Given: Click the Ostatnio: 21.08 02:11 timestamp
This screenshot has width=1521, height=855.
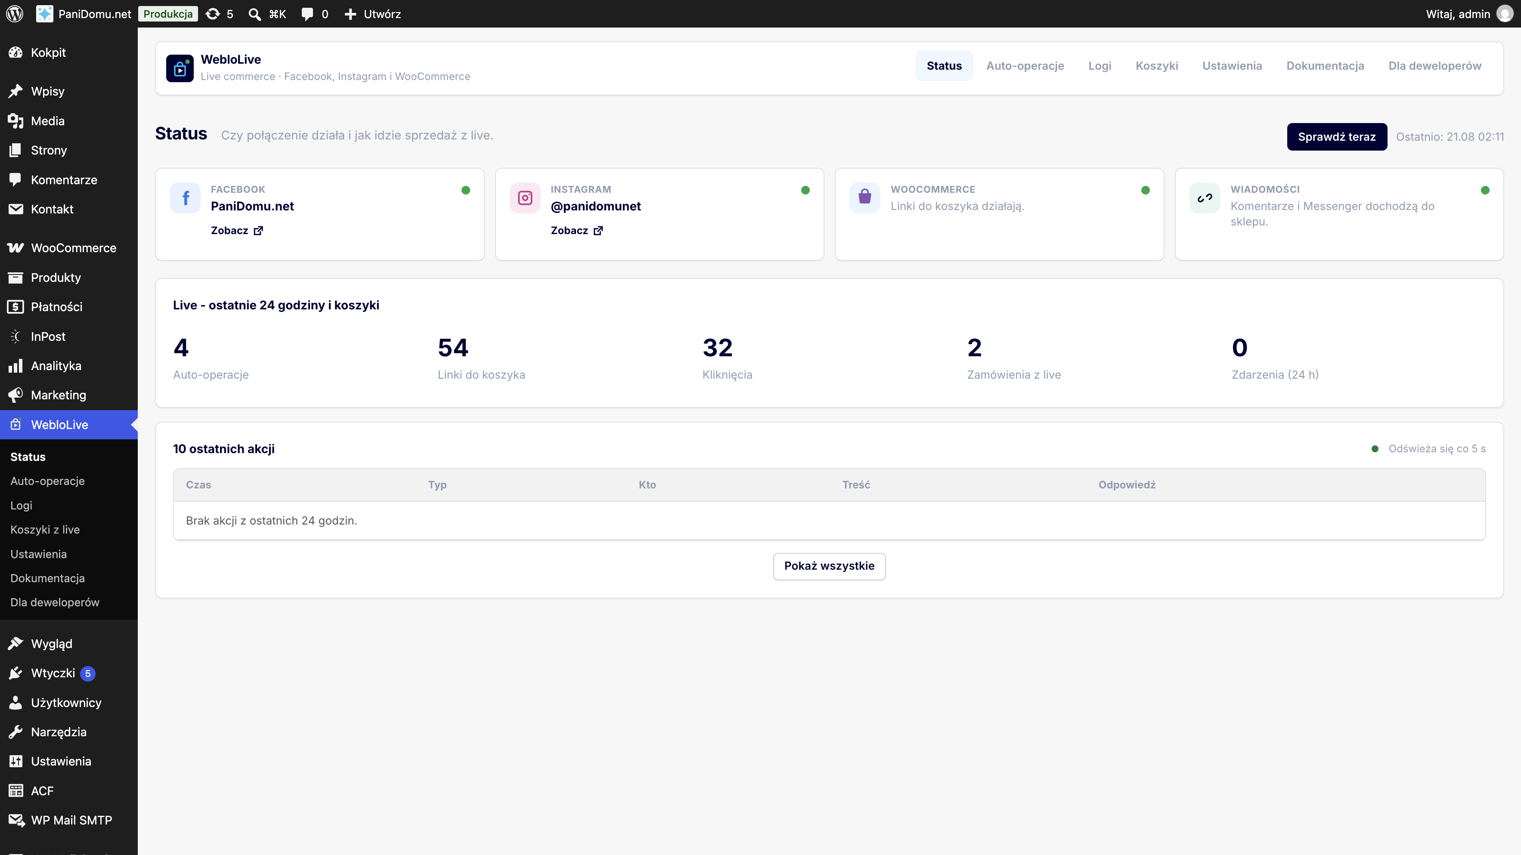Looking at the screenshot, I should tap(1450, 137).
